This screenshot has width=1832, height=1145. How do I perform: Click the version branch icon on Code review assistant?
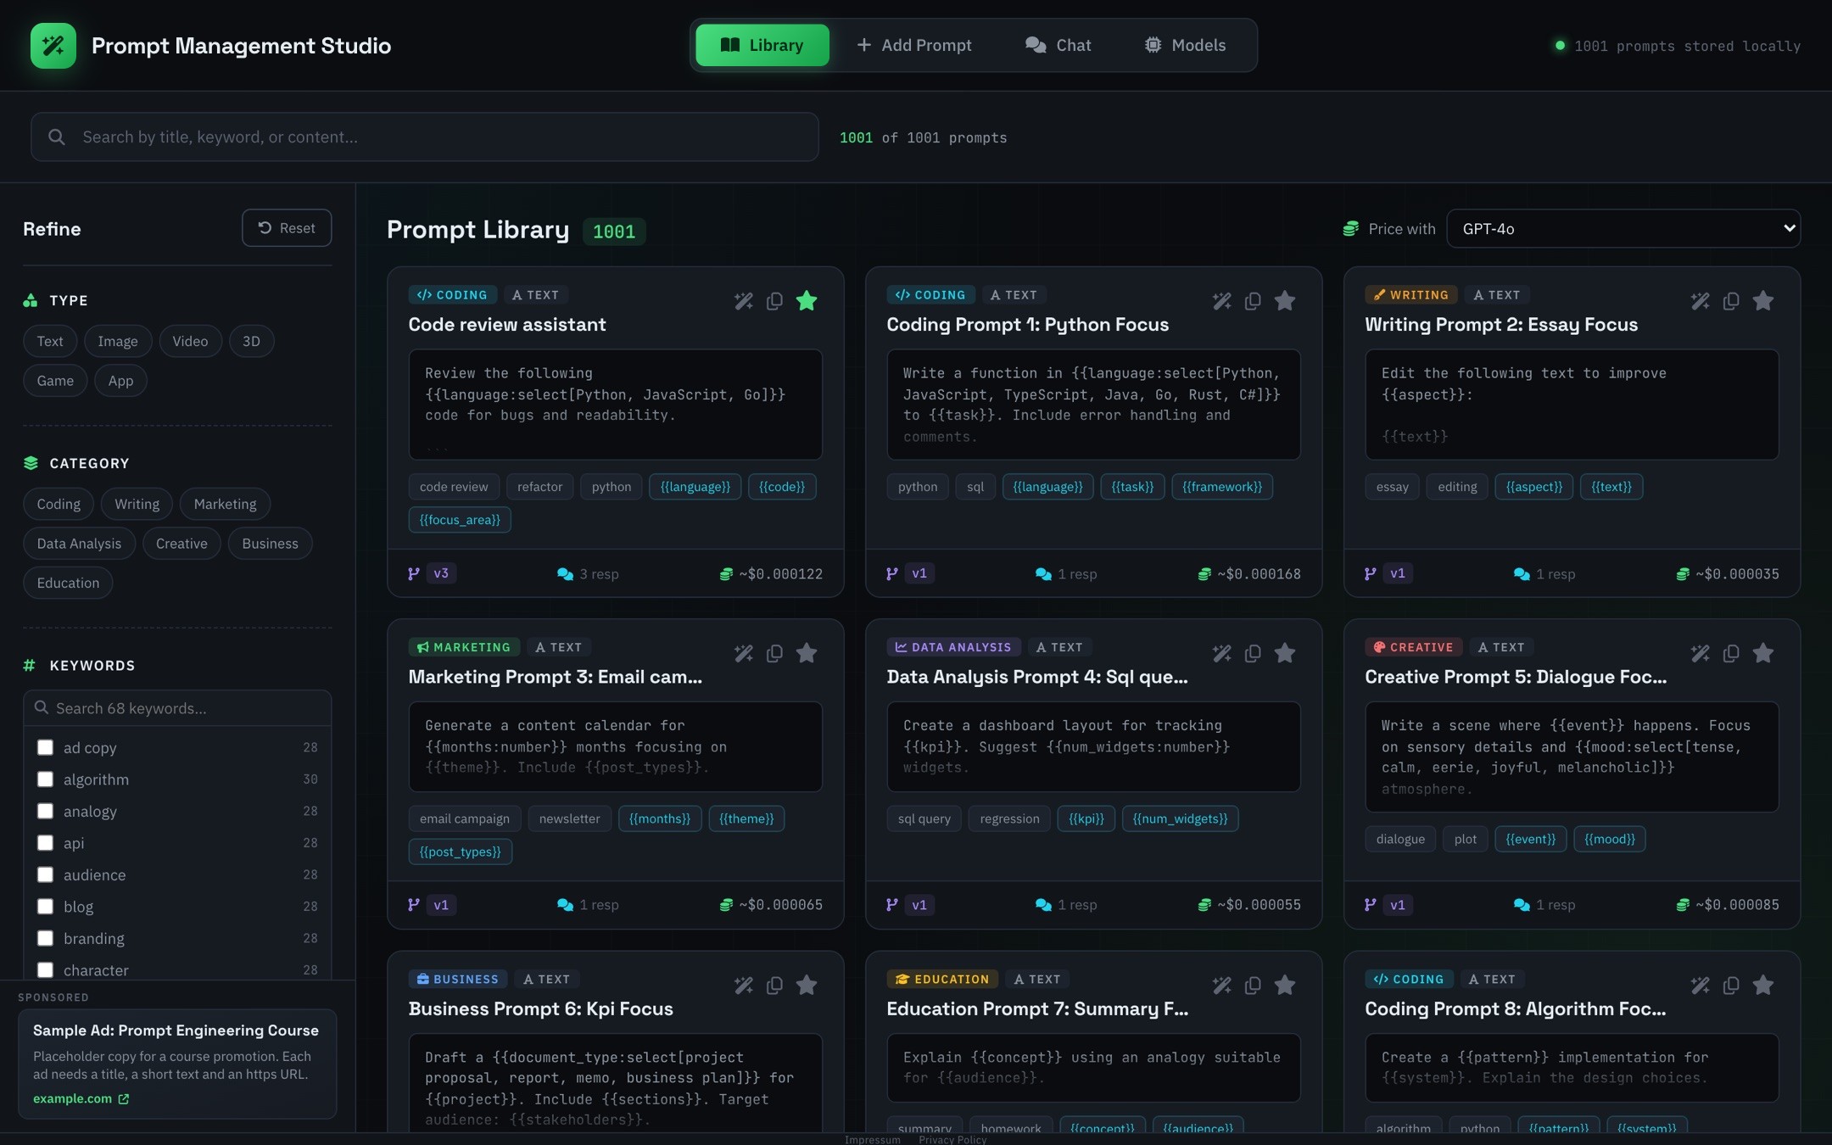coord(414,573)
